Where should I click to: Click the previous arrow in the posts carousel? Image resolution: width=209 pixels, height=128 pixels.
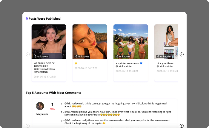click(x=28, y=54)
